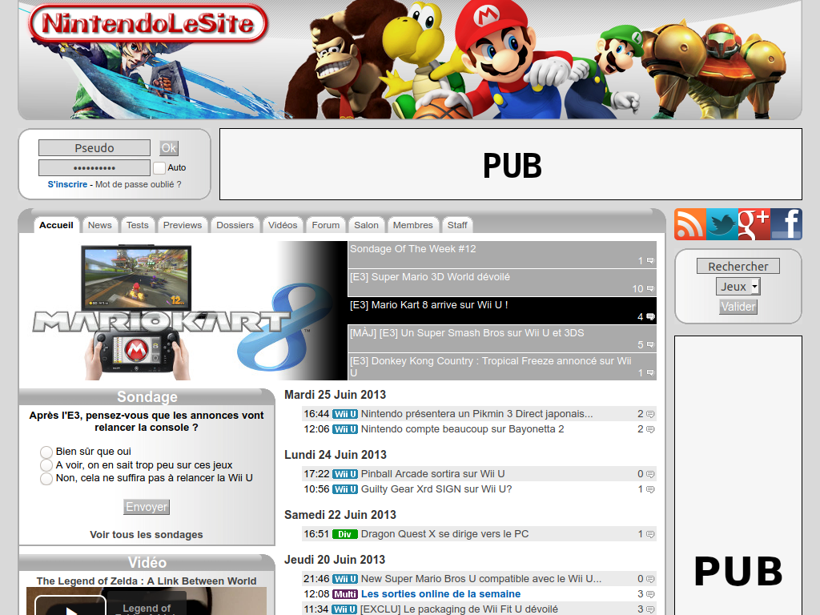Open 'Les sorties online de la semaine' link

point(441,595)
